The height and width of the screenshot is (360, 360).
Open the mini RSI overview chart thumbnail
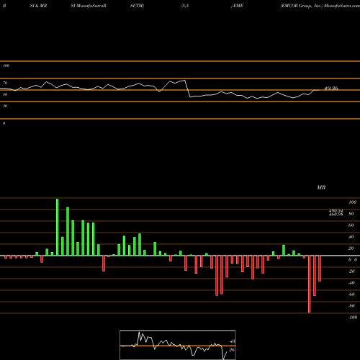pos(178,345)
